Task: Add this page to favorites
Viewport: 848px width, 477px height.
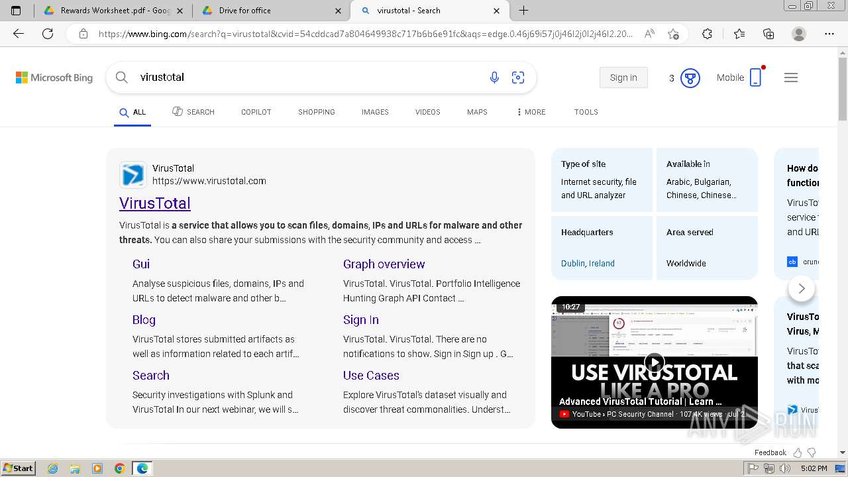Action: click(x=673, y=34)
